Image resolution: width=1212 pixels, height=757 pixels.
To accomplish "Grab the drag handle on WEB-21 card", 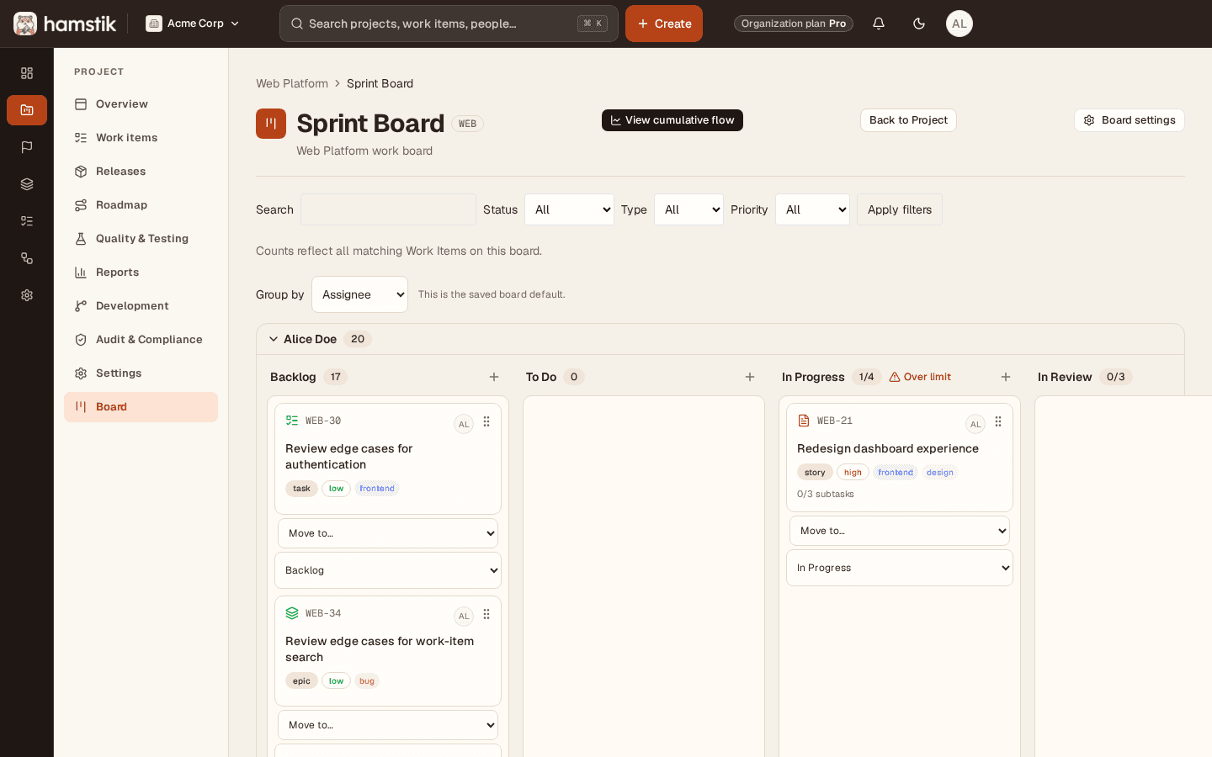I will tap(998, 421).
